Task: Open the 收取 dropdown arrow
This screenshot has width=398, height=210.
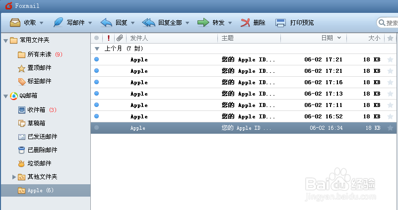Action: 42,23
